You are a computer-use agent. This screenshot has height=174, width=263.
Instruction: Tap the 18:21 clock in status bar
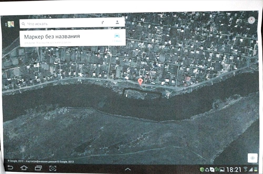click(234, 170)
